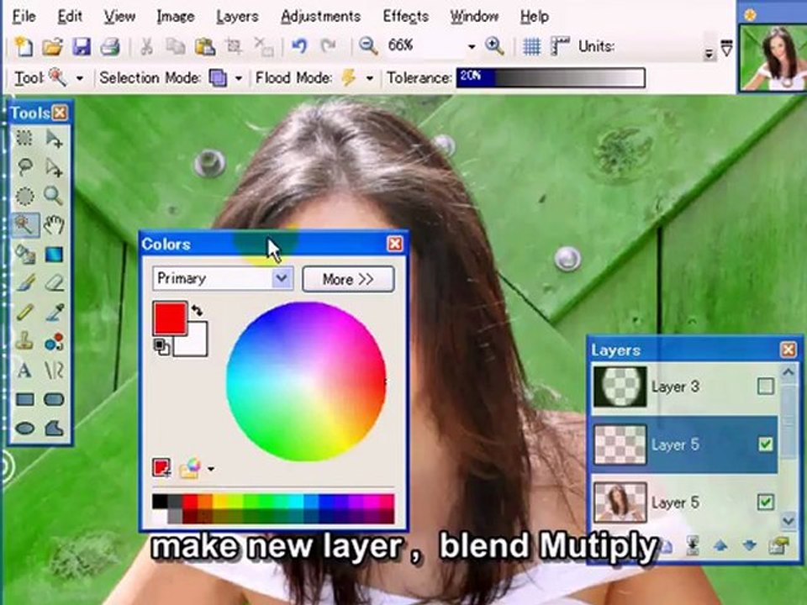Toggle visibility of highlighted Layer 5
This screenshot has height=605, width=807.
point(765,444)
